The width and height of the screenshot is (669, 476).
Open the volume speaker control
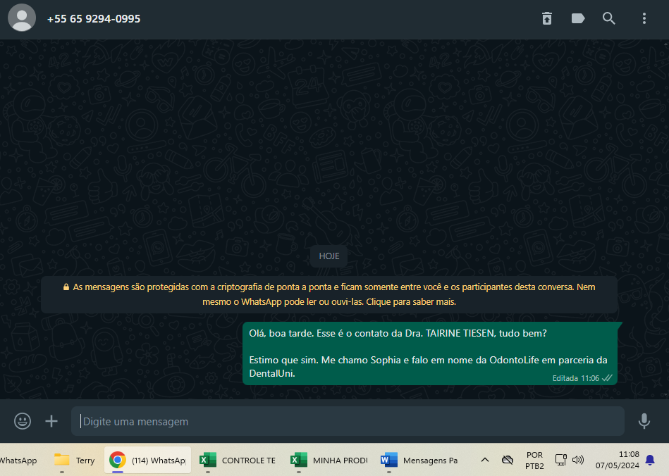click(577, 460)
